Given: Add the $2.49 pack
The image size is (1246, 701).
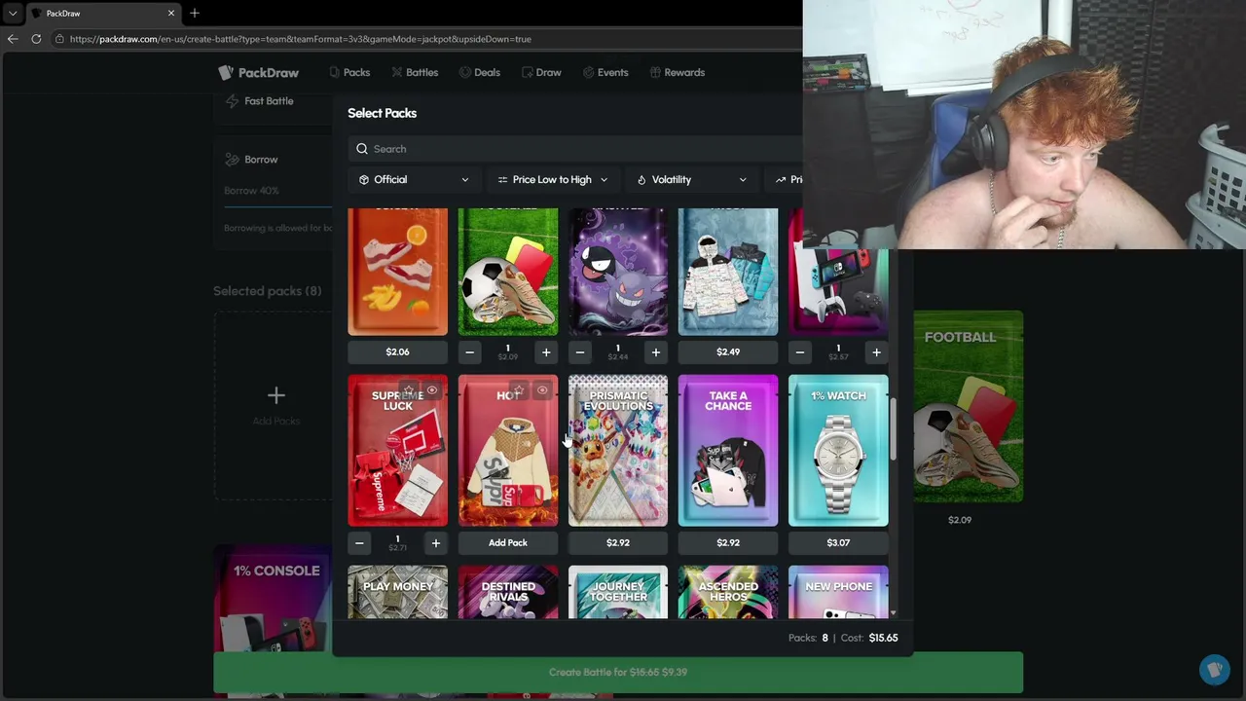Looking at the screenshot, I should click(x=728, y=352).
